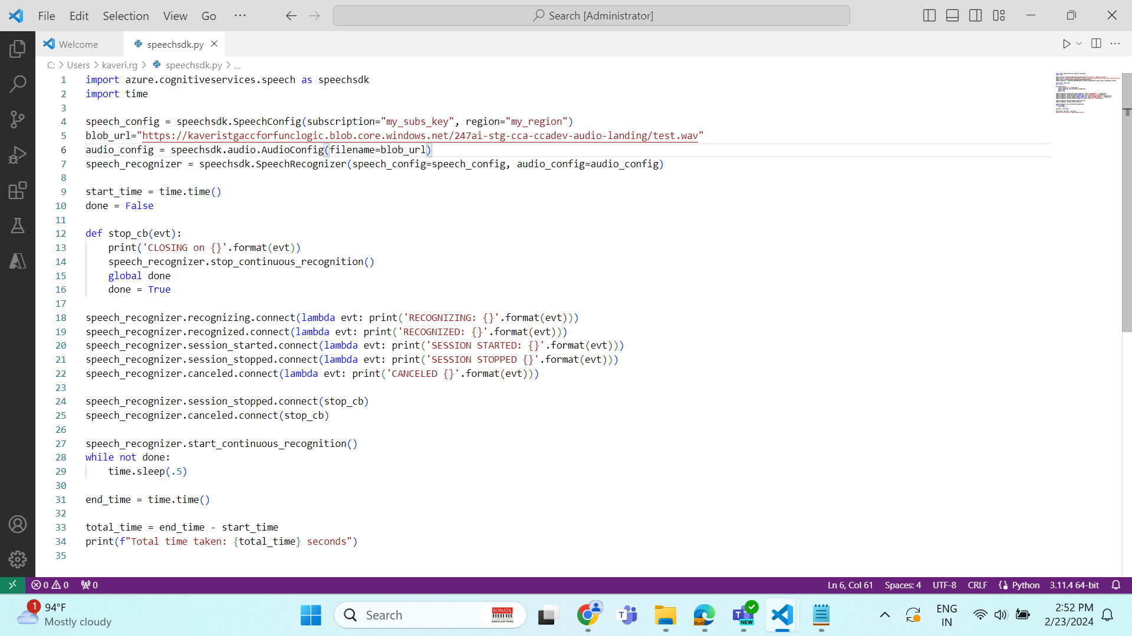Viewport: 1132px width, 636px height.
Task: Click the Search [Administrator] command center field
Action: pyautogui.click(x=591, y=16)
